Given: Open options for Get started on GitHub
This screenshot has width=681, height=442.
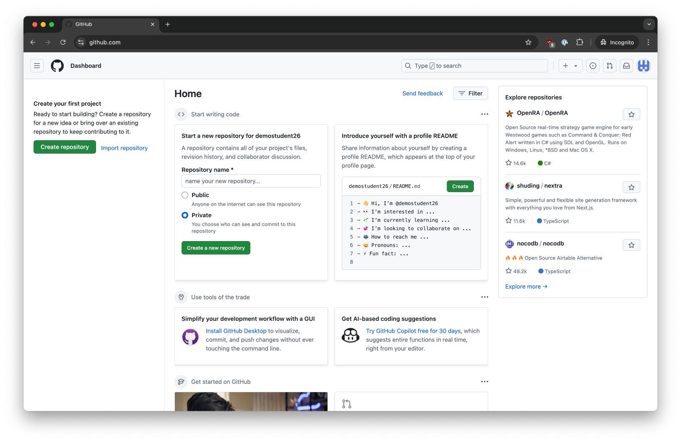Looking at the screenshot, I should click(x=485, y=382).
